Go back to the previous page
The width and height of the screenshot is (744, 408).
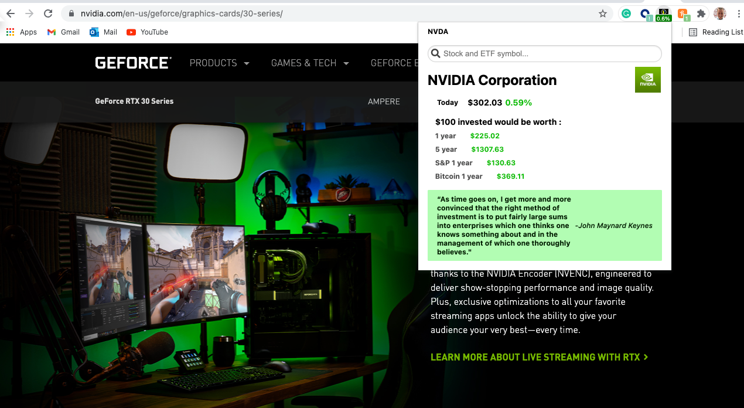click(11, 13)
